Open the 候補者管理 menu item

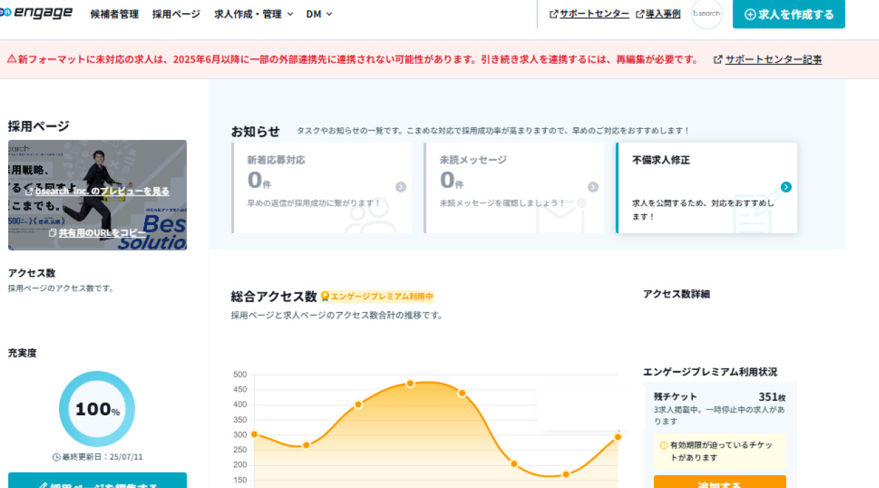pyautogui.click(x=114, y=14)
